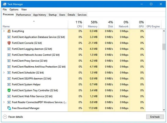Click the 17.0 MB memory value
This screenshot has width=167, height=123.
pyautogui.click(x=93, y=108)
